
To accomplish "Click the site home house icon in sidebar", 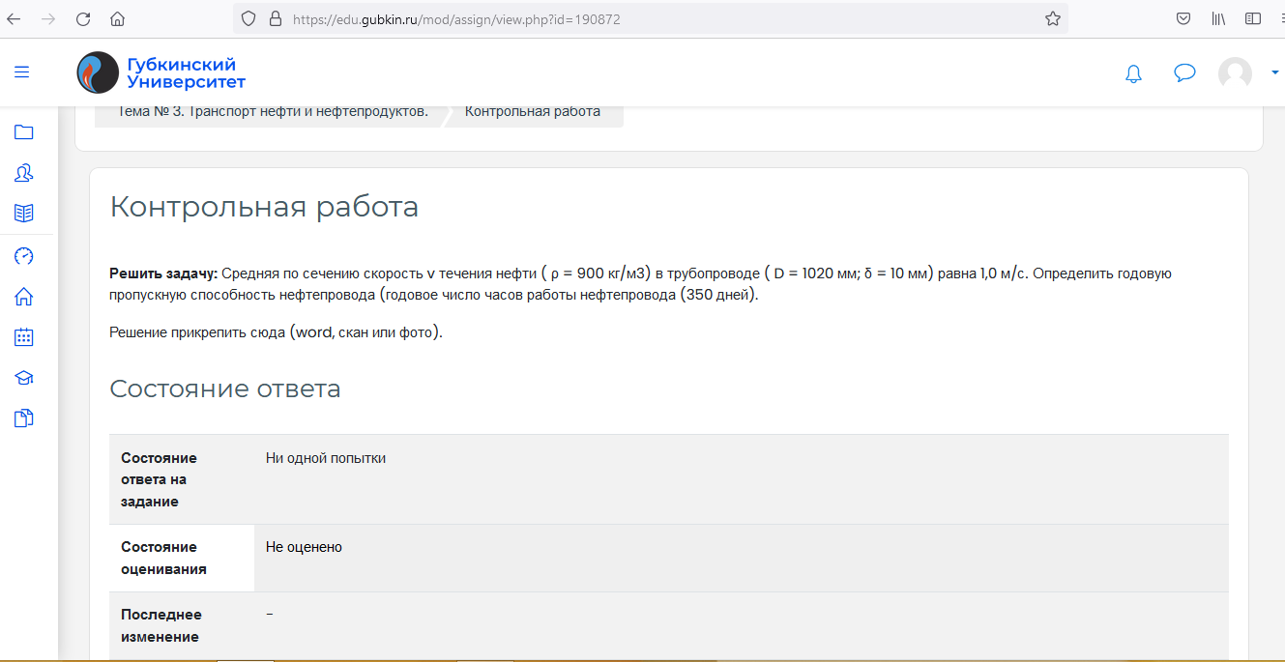I will (24, 297).
